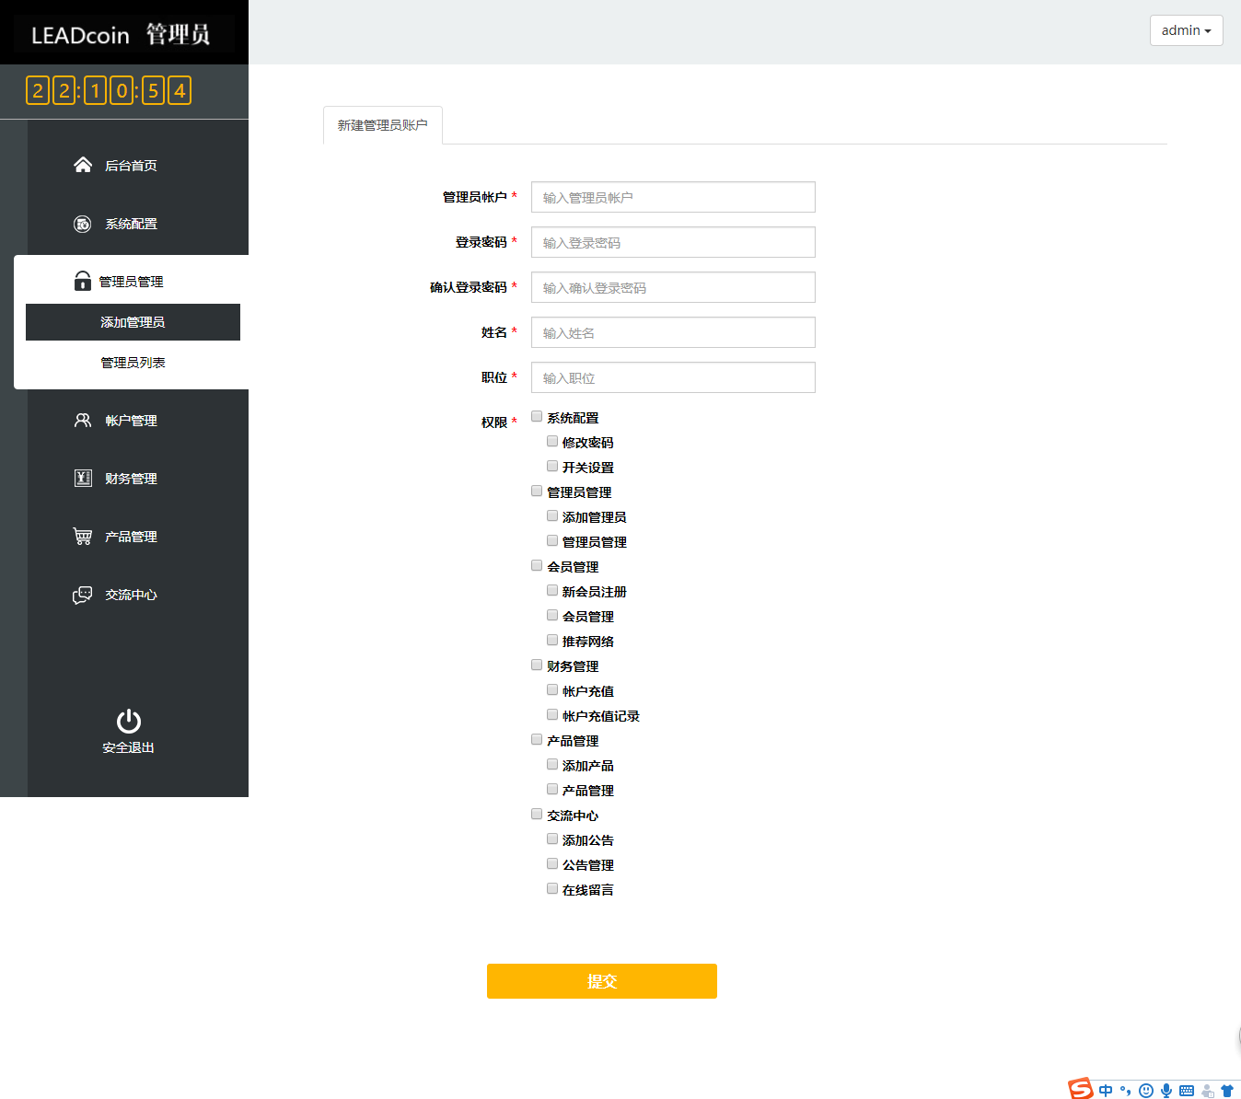Click the lock icon beside 管理员管理 in sidebar

(83, 281)
